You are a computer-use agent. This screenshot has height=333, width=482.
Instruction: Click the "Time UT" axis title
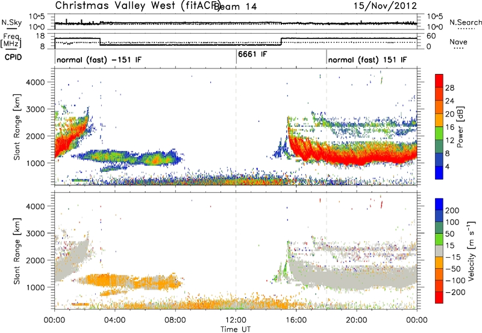236,329
